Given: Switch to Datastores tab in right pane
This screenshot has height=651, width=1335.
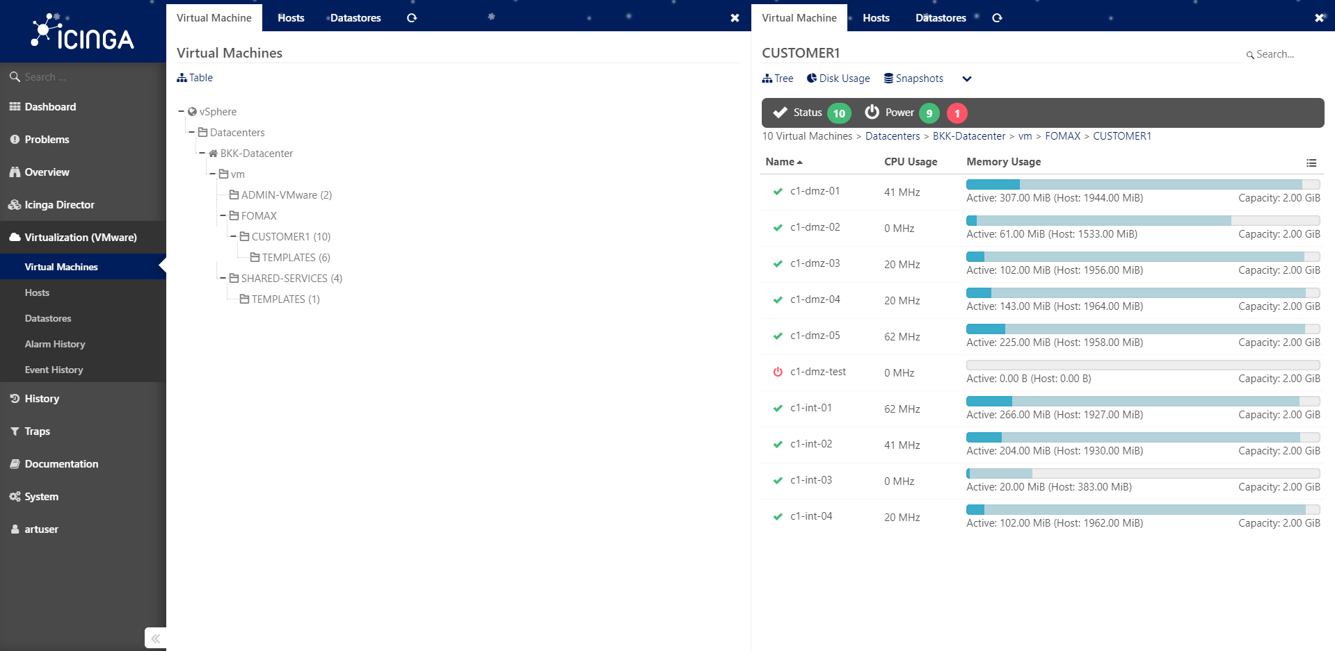Looking at the screenshot, I should coord(941,18).
